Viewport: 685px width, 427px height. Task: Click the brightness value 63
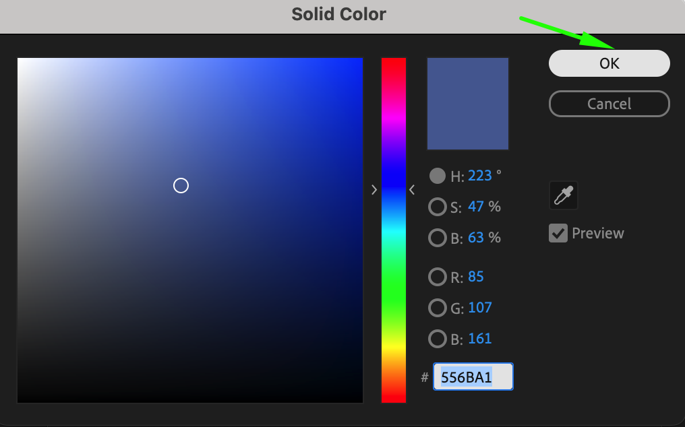[x=476, y=238]
